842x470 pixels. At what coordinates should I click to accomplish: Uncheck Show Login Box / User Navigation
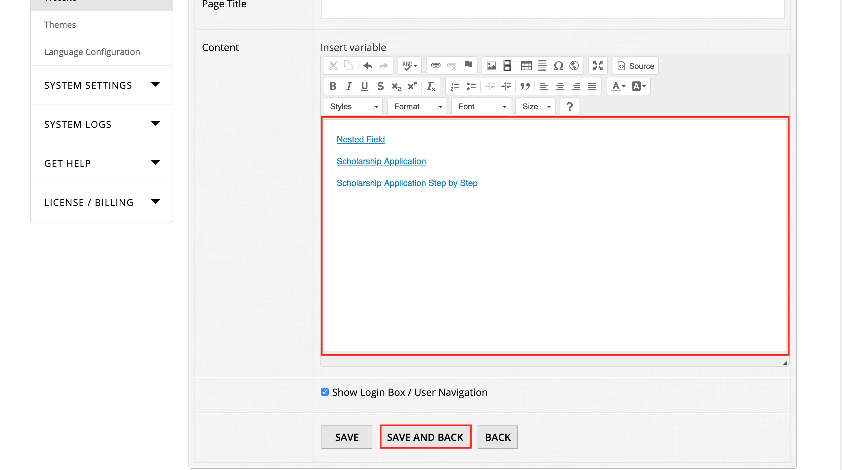pos(325,392)
